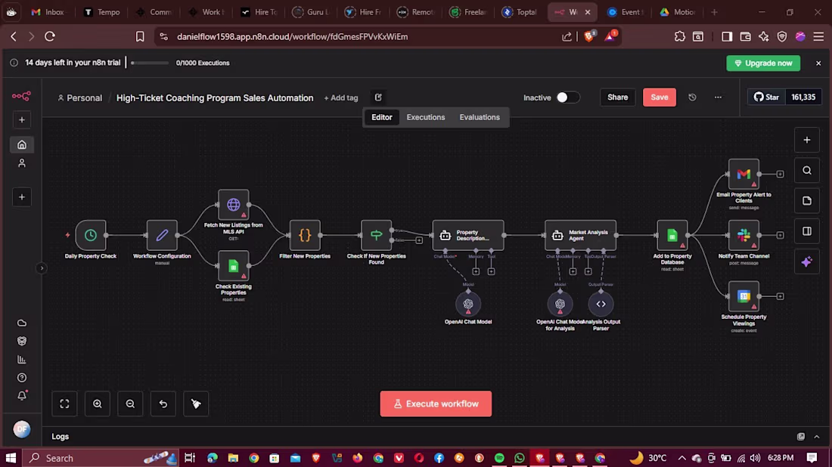832x467 pixels.
Task: Toggle the Inactive workflow switch
Action: point(567,97)
